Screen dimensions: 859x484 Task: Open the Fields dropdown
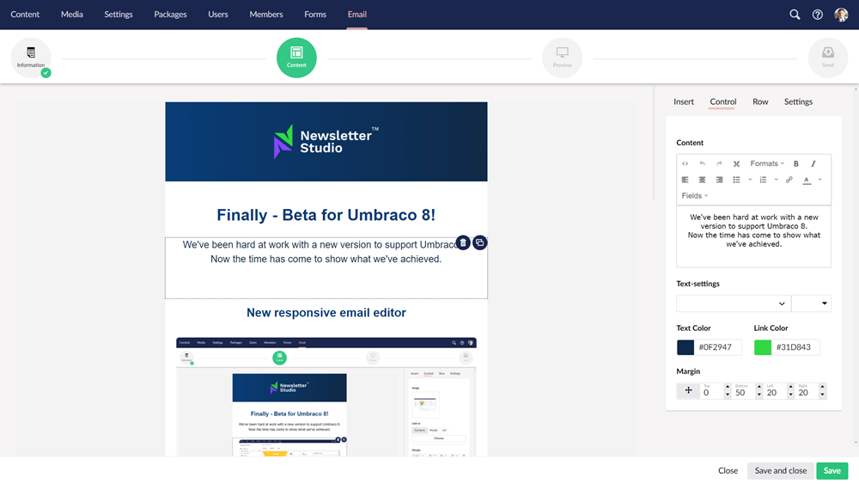point(695,196)
